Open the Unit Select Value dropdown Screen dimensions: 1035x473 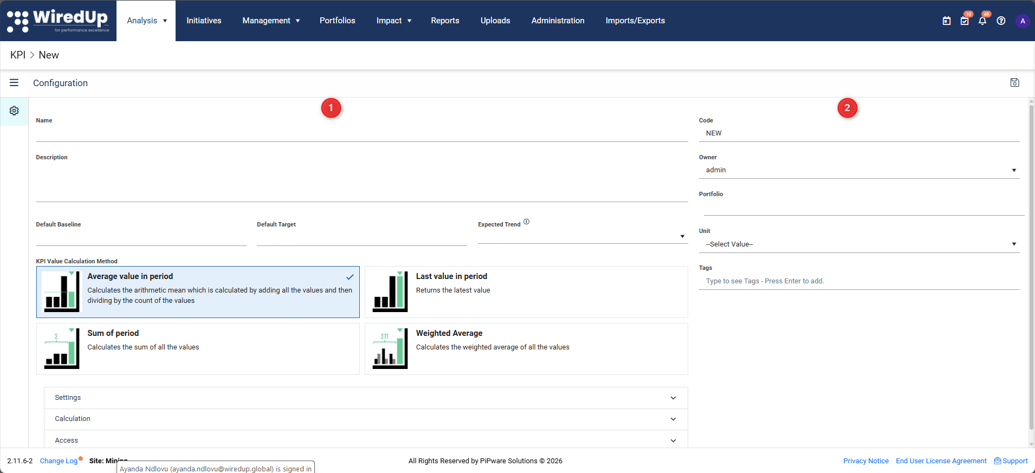pyautogui.click(x=859, y=244)
